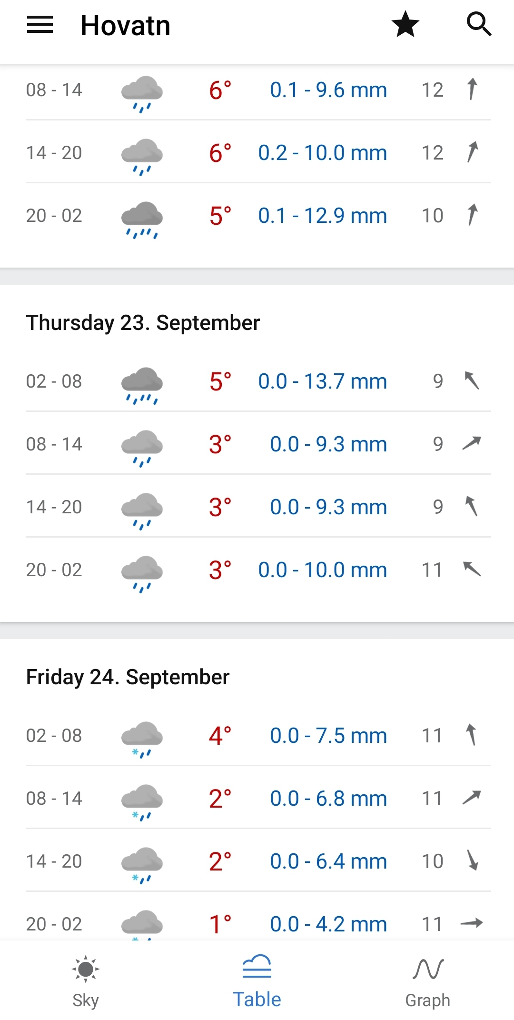Screen dimensions: 514x1020
Task: Tap the wind arrow for Thursday 08 - 14
Action: [x=472, y=443]
